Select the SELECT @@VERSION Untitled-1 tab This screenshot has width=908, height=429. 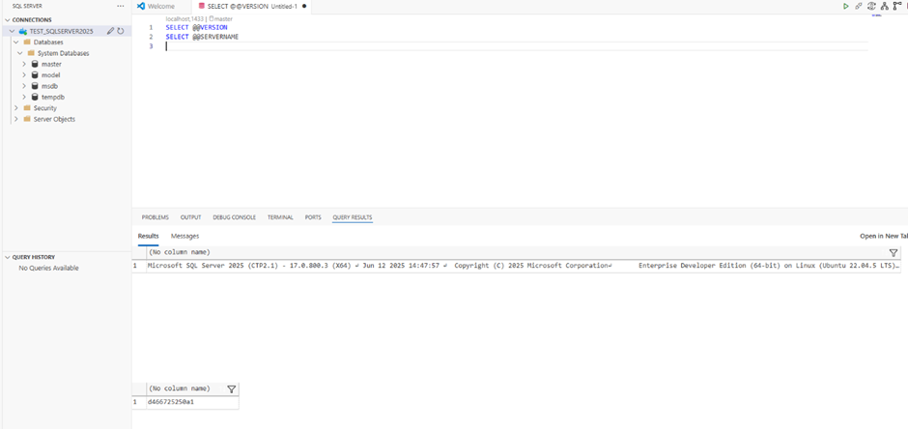coord(252,6)
